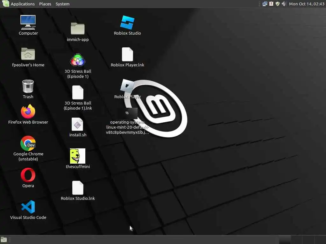
Task: Select the 3D Stress Ball (Episode 1) launcher
Action: click(78, 60)
